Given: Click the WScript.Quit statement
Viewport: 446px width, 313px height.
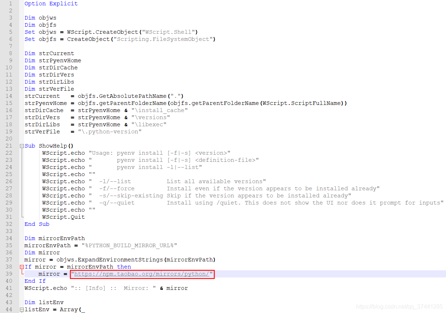Looking at the screenshot, I should 63,217.
